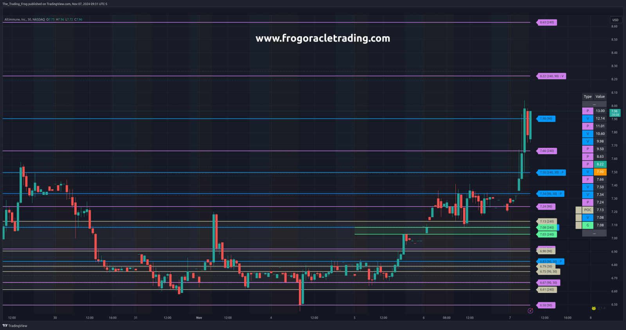Image resolution: width=626 pixels, height=330 pixels.
Task: Click the top ellipsis row of table
Action: (594, 104)
